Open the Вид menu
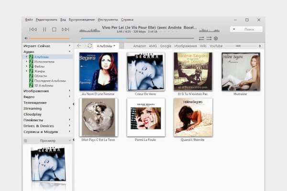This screenshot has height=191, width=287. tap(63, 20)
